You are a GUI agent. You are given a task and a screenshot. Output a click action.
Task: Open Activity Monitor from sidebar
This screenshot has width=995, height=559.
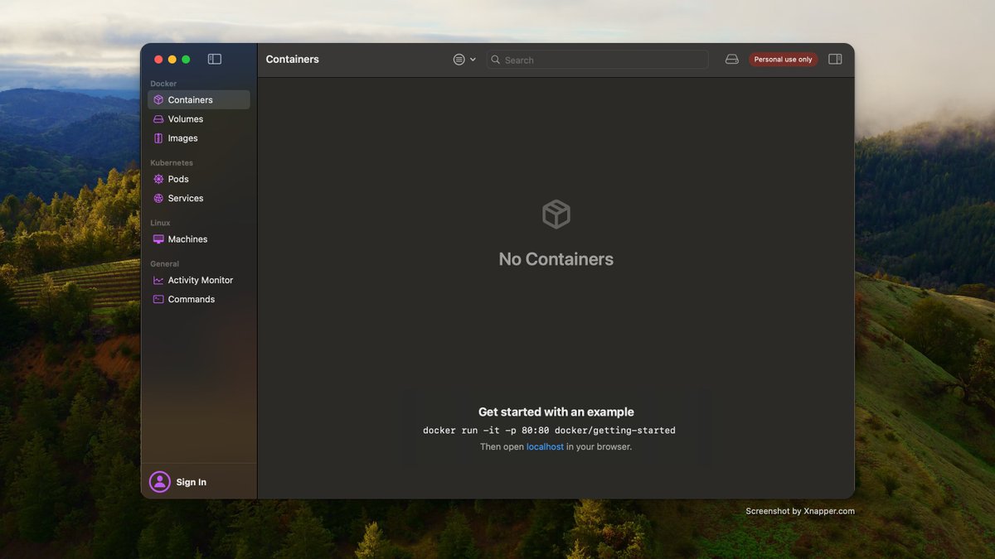pos(199,280)
